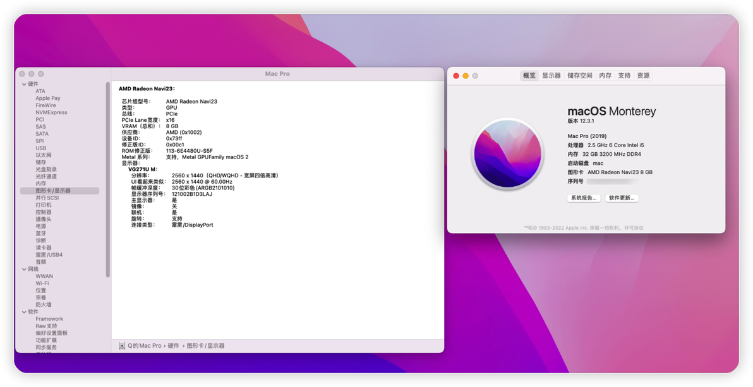
Task: Select FireWire in the sidebar
Action: point(45,105)
